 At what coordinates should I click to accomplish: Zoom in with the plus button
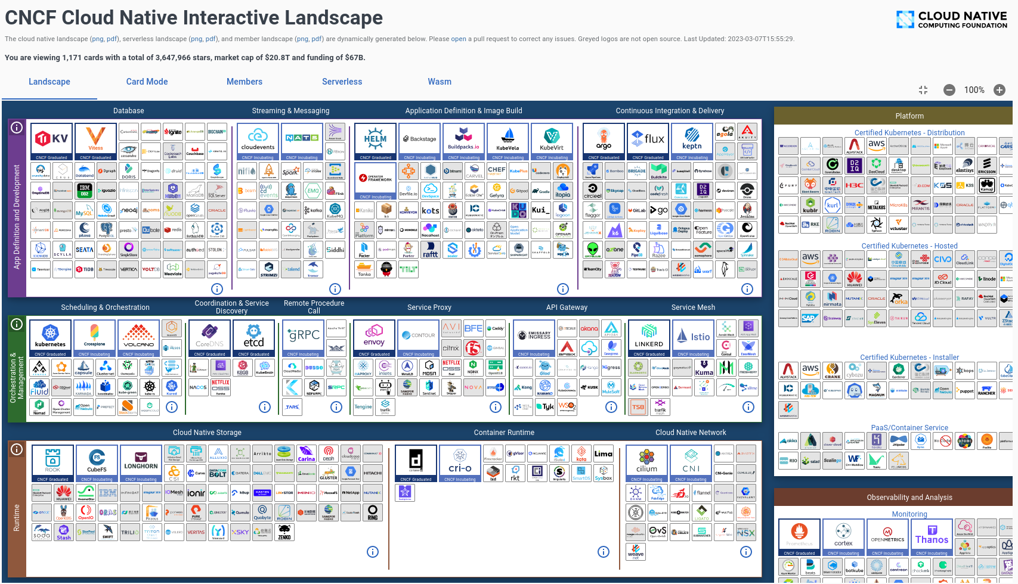coord(1000,90)
